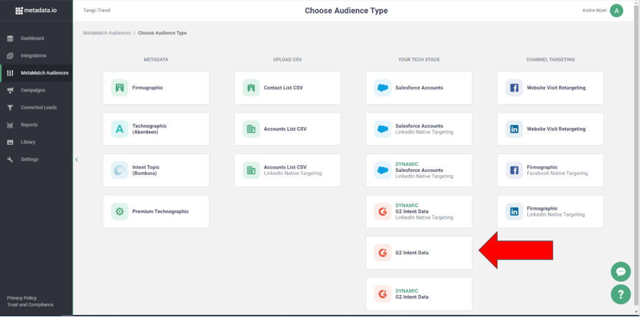Click the Campaigns megaphone icon
Viewport: 640px width, 317px height.
(10, 90)
